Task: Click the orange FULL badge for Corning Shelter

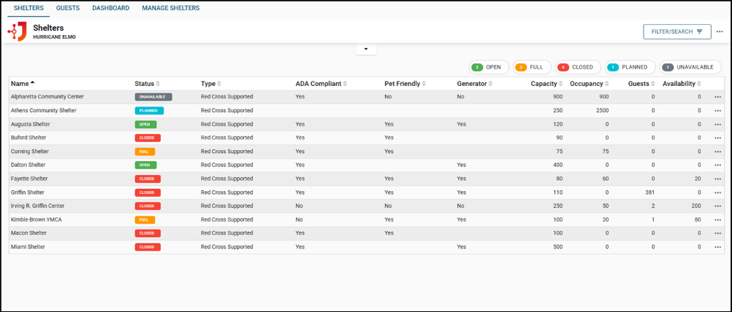Action: tap(145, 152)
